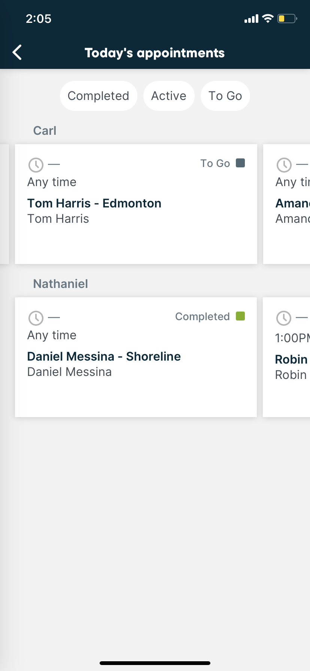Screen dimensions: 310x671
Task: Open Daniel Messina - Shoreline appointment
Action: pyautogui.click(x=104, y=356)
